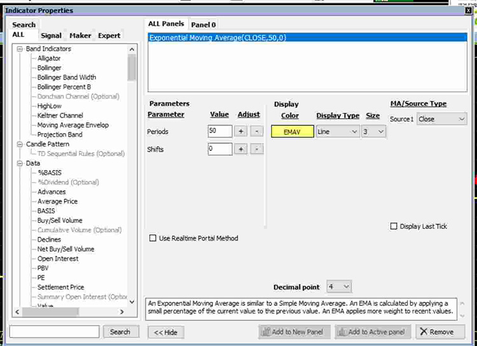
Task: Open the Display Type Line dropdown
Action: pos(338,131)
